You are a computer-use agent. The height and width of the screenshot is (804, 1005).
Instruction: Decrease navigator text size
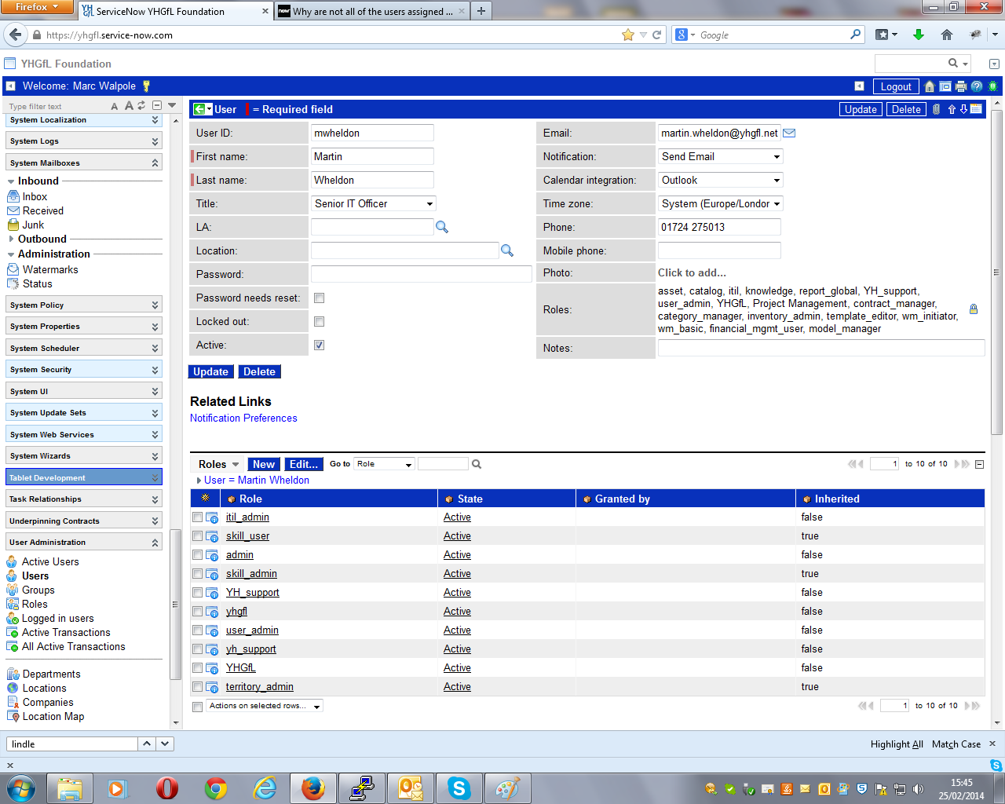point(115,106)
